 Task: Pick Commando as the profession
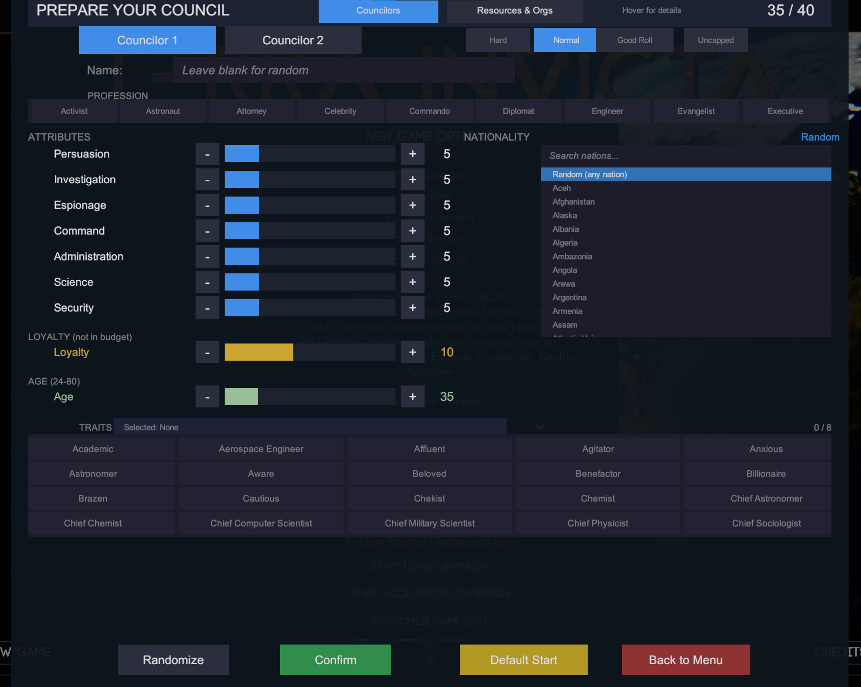point(429,111)
